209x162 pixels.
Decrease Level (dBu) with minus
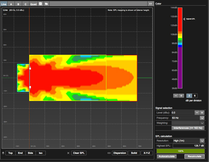coord(197,113)
